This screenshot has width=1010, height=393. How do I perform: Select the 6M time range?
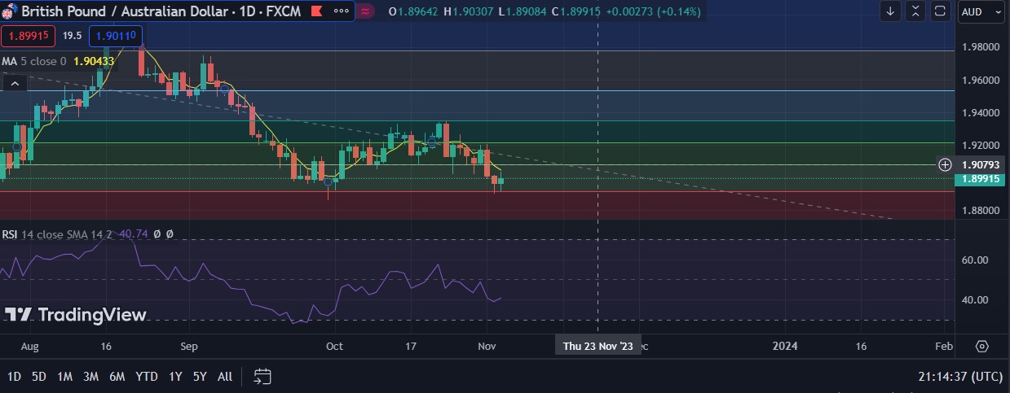click(x=117, y=376)
